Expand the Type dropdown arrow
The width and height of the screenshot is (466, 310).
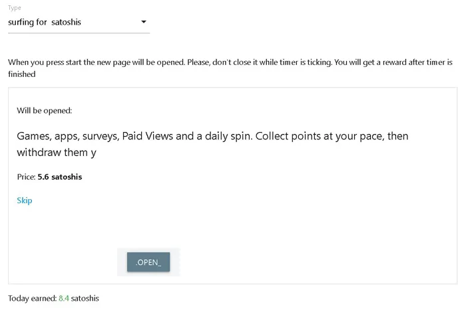point(144,22)
